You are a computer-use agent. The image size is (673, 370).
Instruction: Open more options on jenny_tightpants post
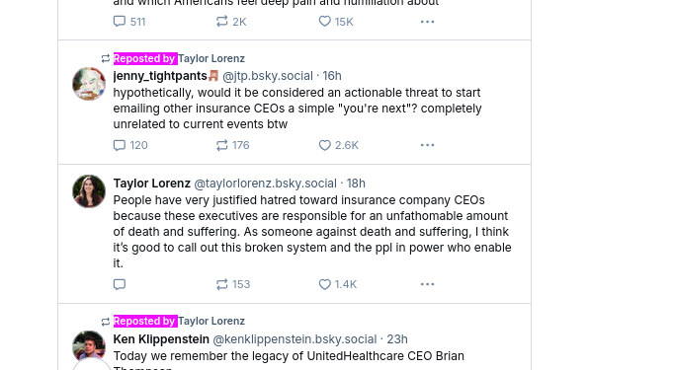coord(427,145)
